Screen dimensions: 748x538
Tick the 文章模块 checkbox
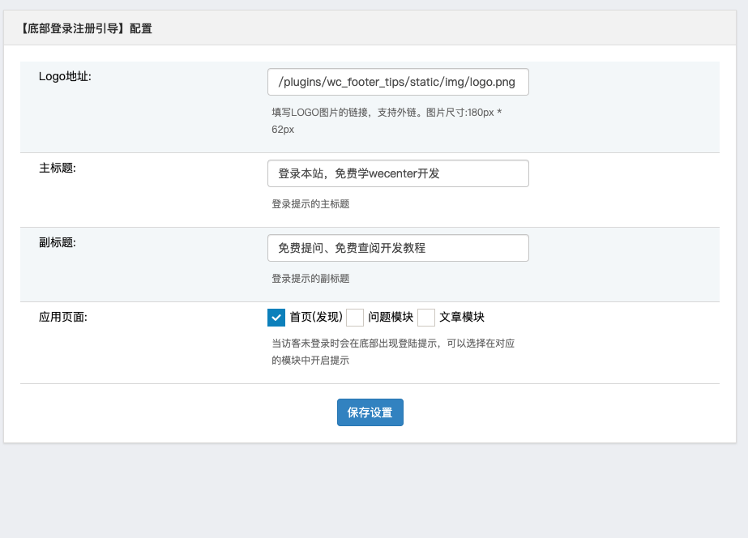426,317
